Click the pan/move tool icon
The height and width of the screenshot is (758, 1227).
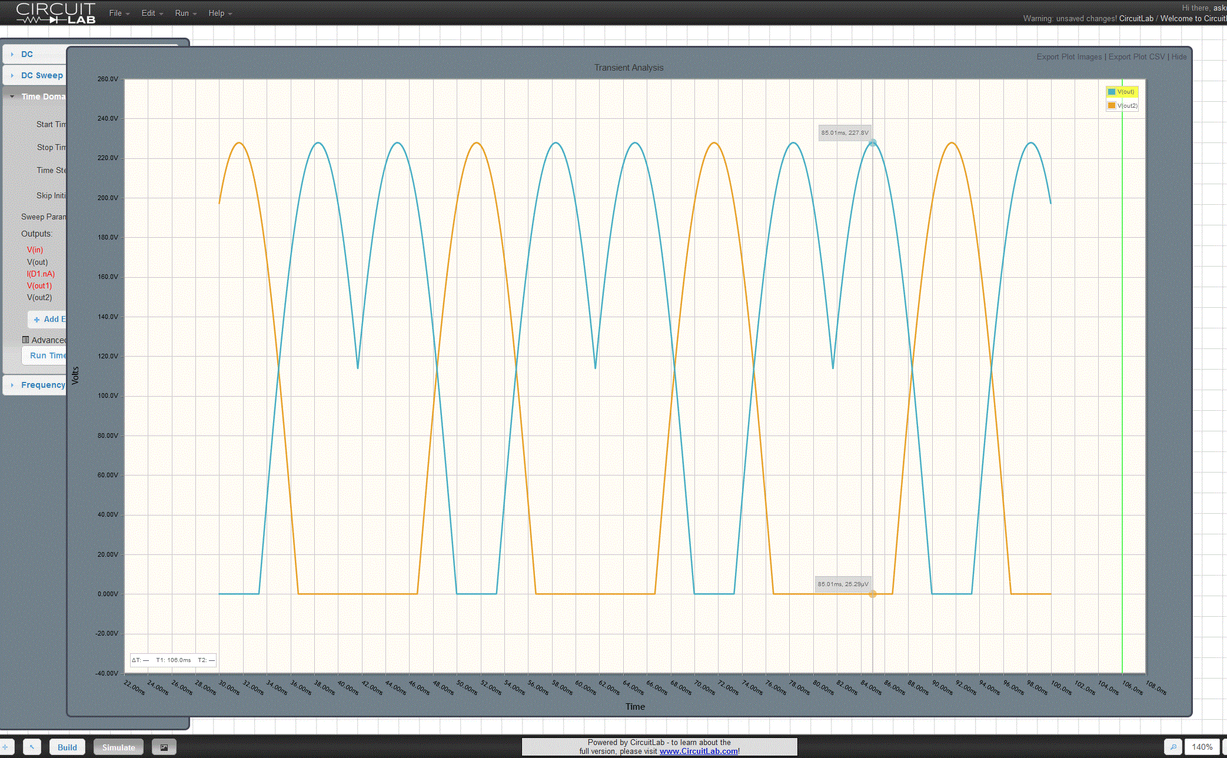[5, 747]
